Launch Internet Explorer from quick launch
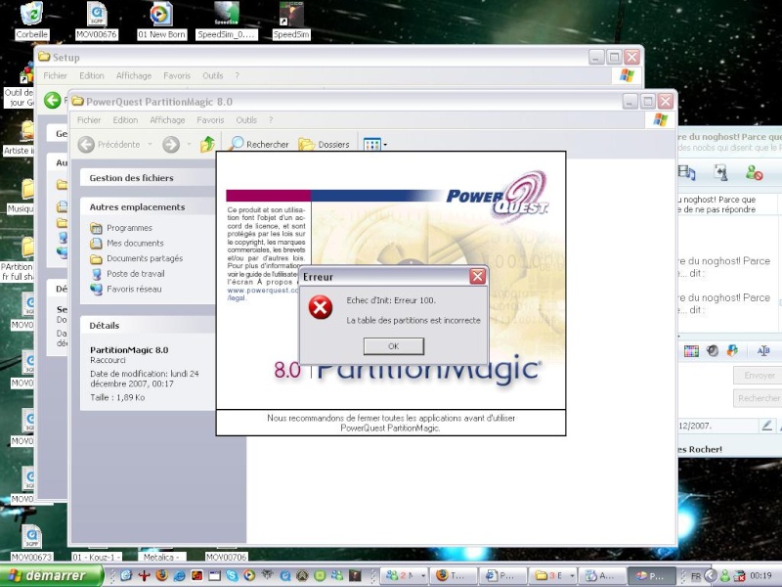The width and height of the screenshot is (782, 587). tap(179, 575)
